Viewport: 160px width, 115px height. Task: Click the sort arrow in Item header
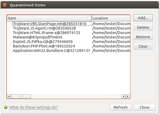point(88,18)
